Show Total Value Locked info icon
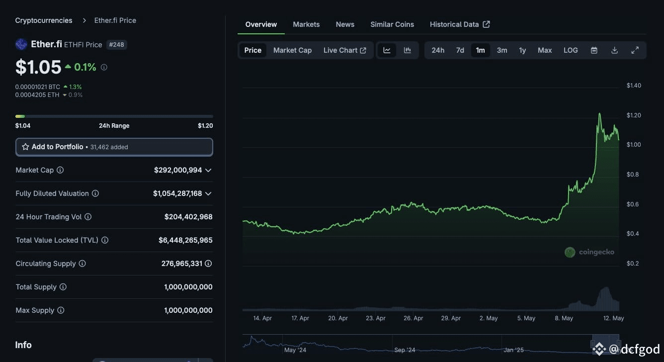This screenshot has height=362, width=664. click(105, 240)
